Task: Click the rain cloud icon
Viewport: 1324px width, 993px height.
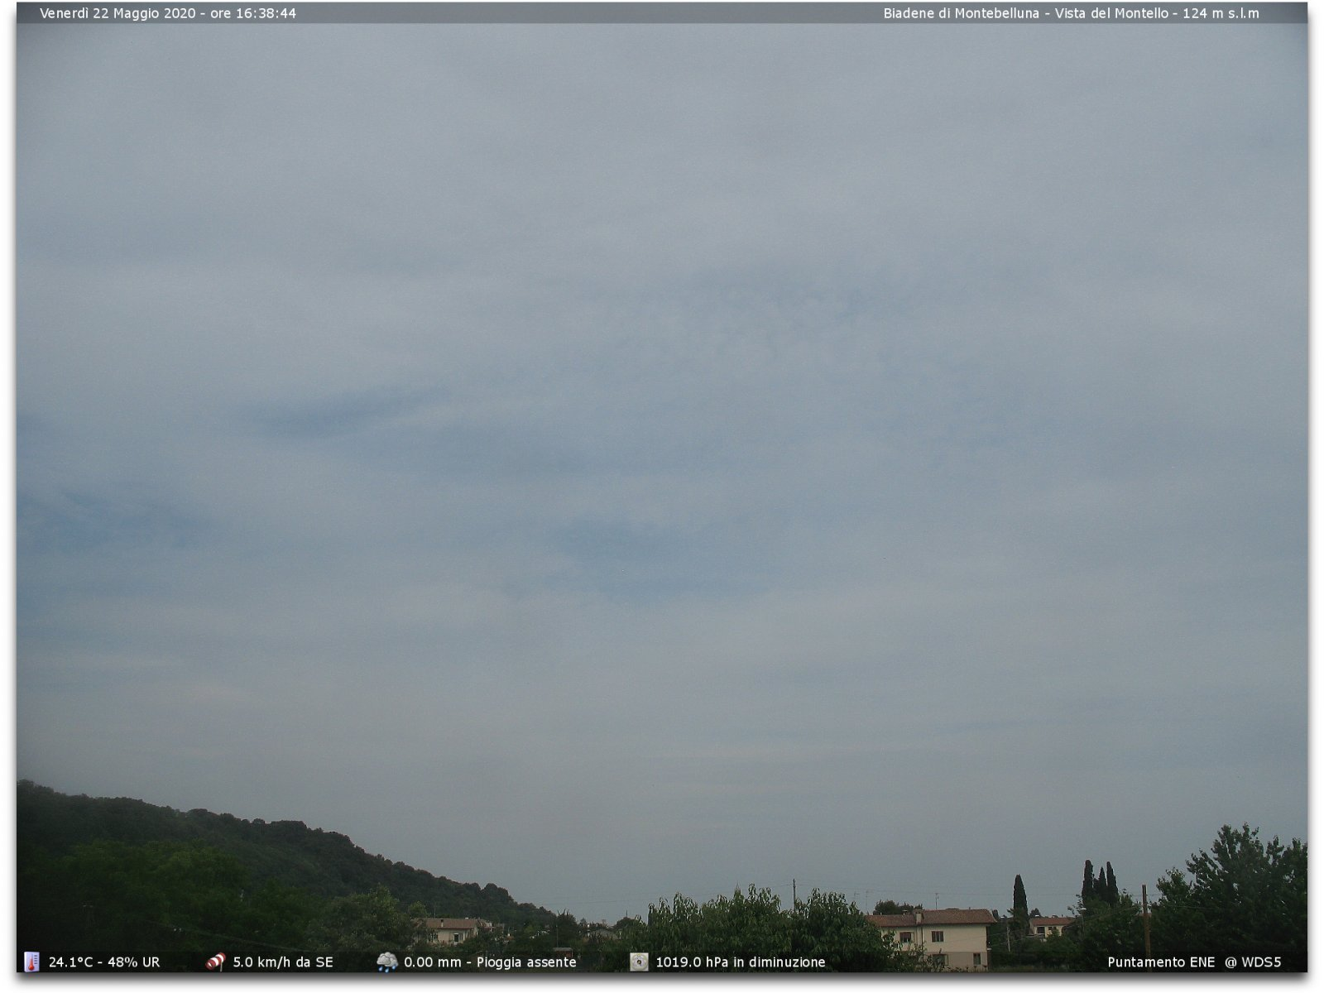Action: [386, 962]
